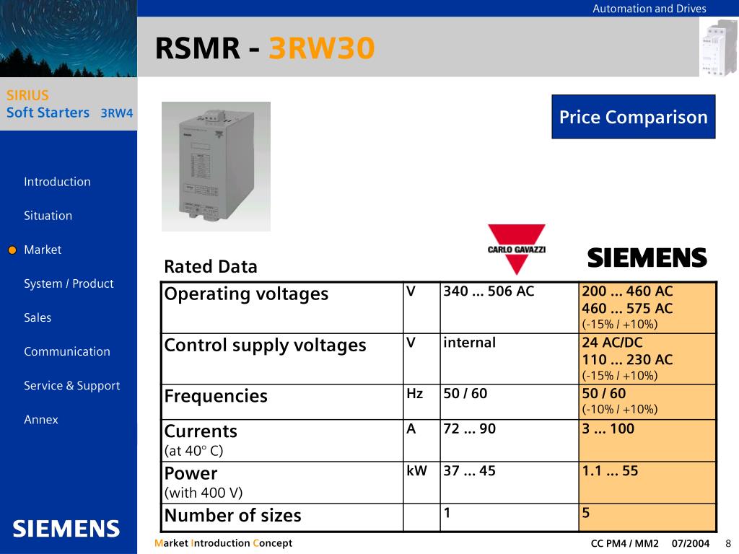Click the RSMR - 3RW30 slide title
The image size is (739, 554).
coord(265,48)
